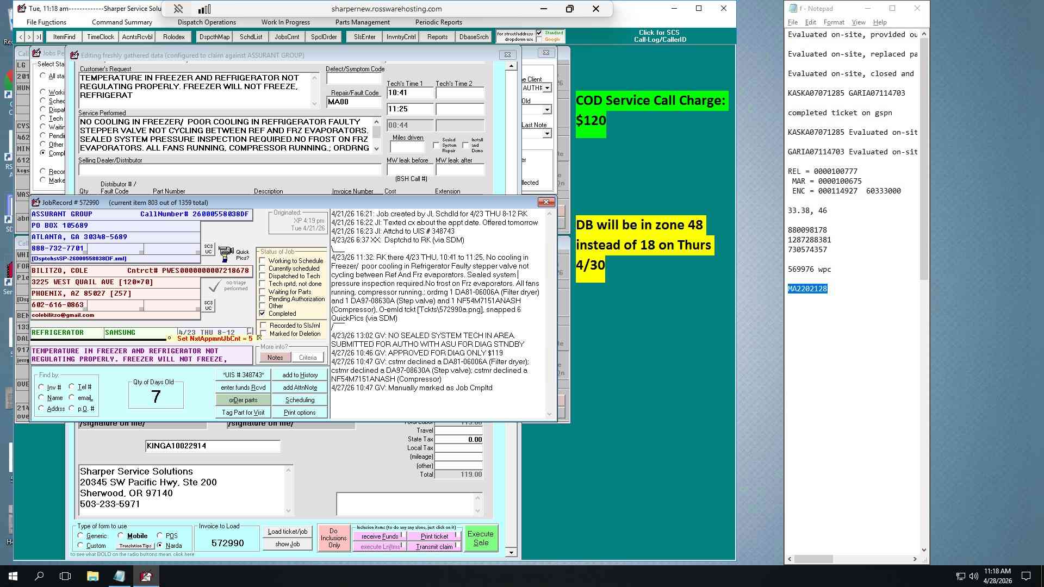Click the Quick Pics camcorder icon
Image resolution: width=1044 pixels, height=587 pixels.
coord(226,253)
